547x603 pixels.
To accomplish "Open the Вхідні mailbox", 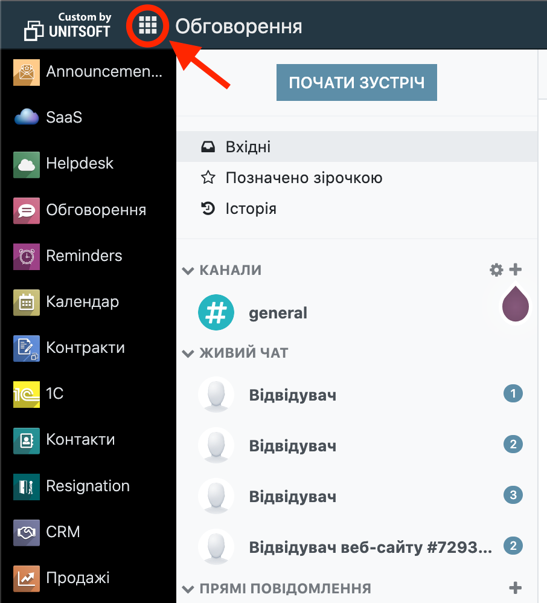I will tap(248, 146).
